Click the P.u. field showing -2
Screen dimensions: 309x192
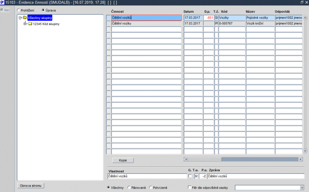point(203,176)
